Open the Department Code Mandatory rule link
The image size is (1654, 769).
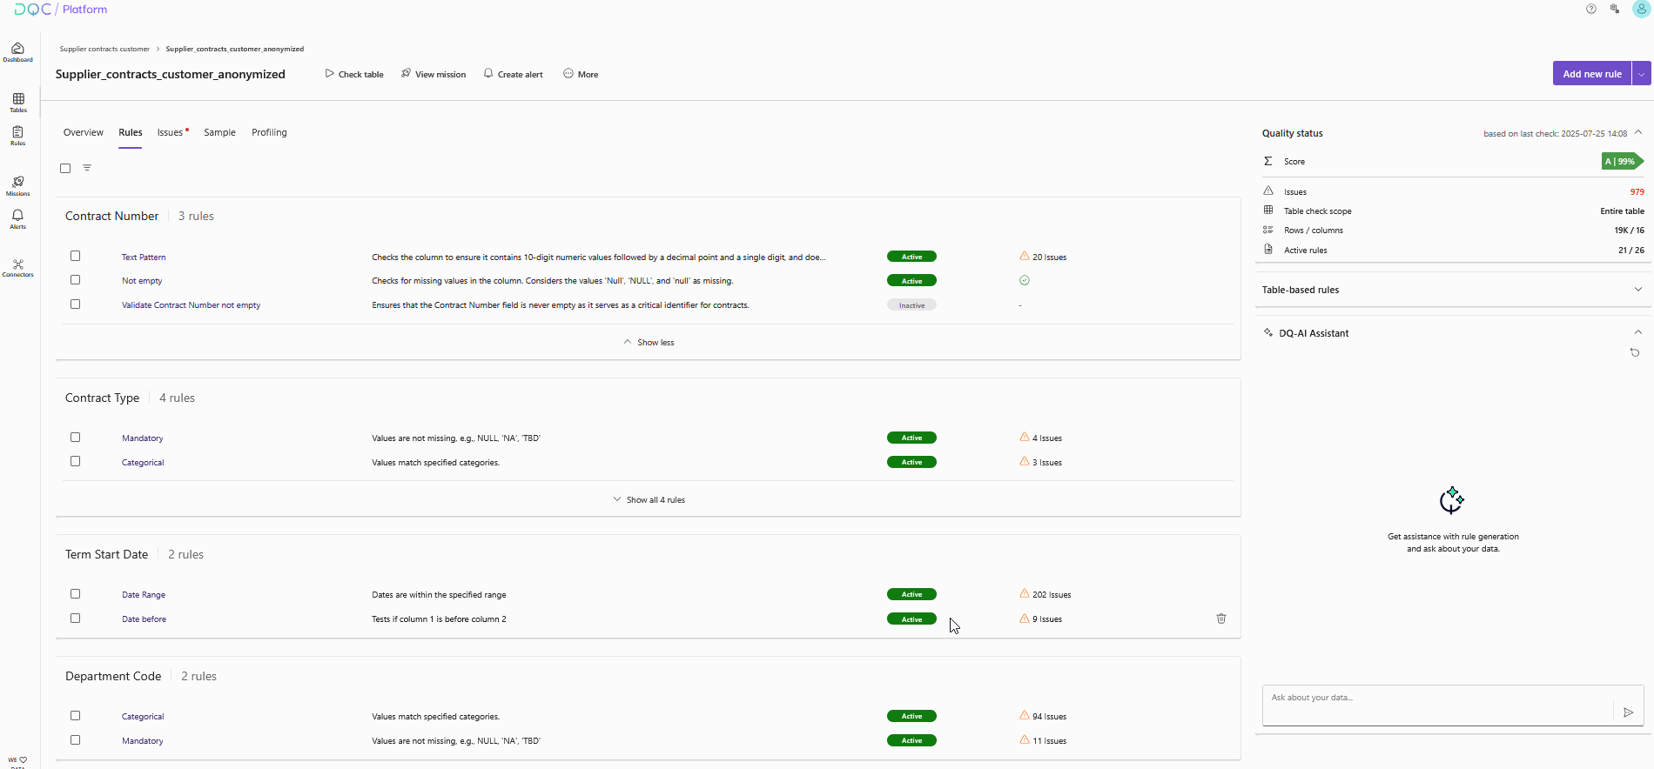143,741
